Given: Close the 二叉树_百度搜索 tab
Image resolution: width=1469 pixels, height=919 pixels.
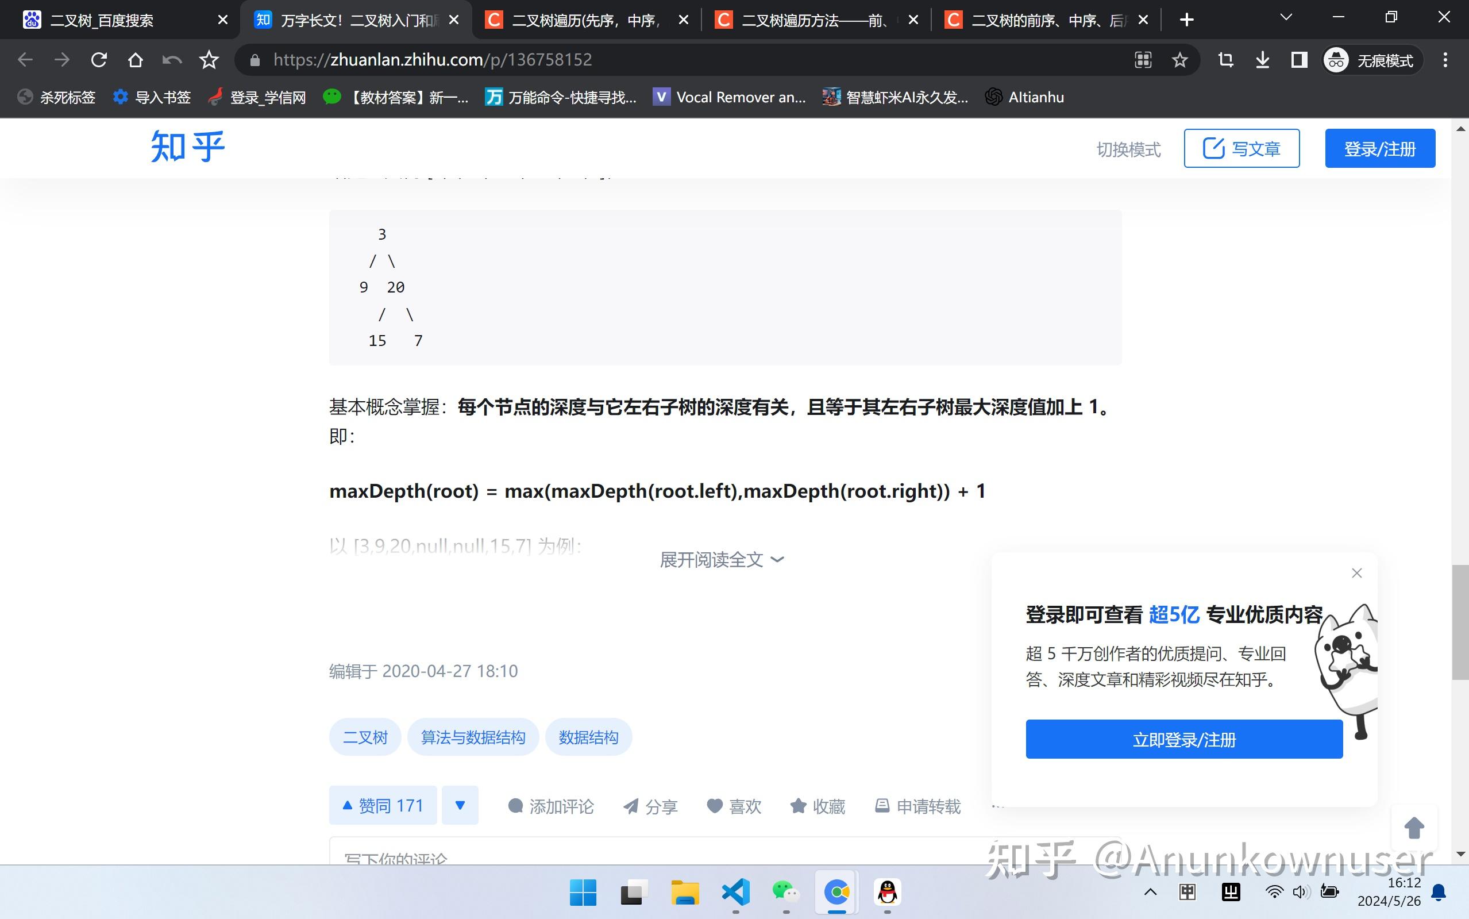Looking at the screenshot, I should coord(223,20).
